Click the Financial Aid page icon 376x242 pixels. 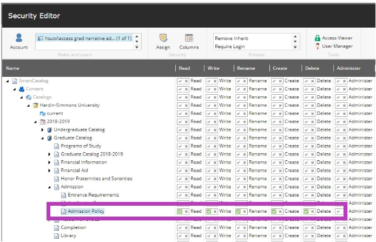tap(57, 171)
